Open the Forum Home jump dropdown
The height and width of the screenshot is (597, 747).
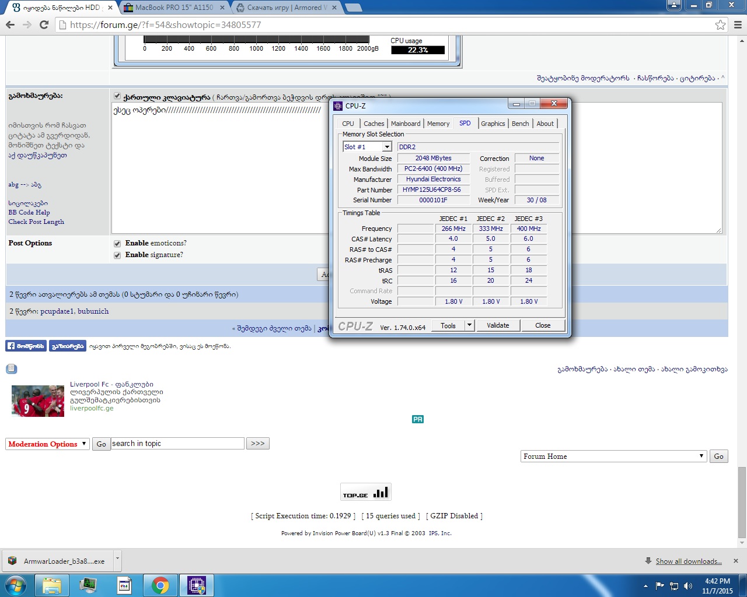click(614, 456)
